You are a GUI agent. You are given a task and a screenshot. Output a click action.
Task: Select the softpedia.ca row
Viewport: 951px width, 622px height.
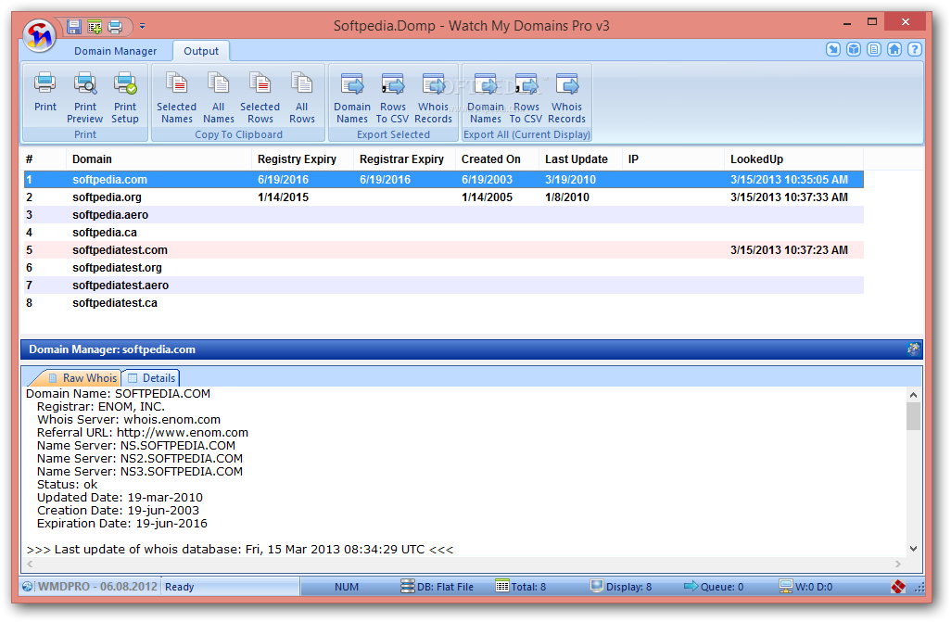click(444, 233)
